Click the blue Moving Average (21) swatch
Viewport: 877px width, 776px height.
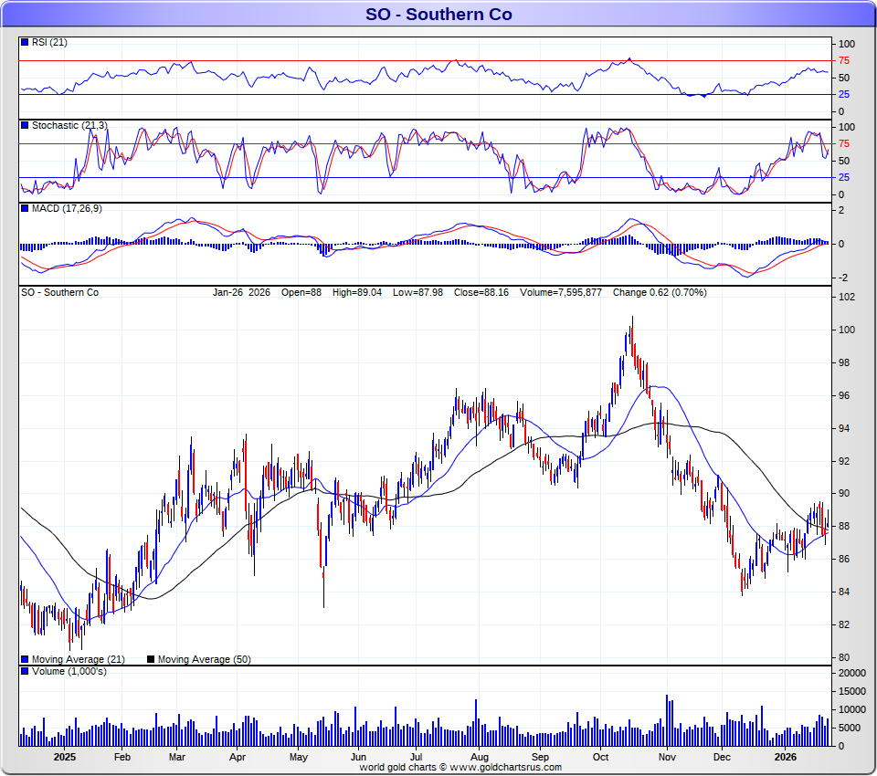point(25,659)
